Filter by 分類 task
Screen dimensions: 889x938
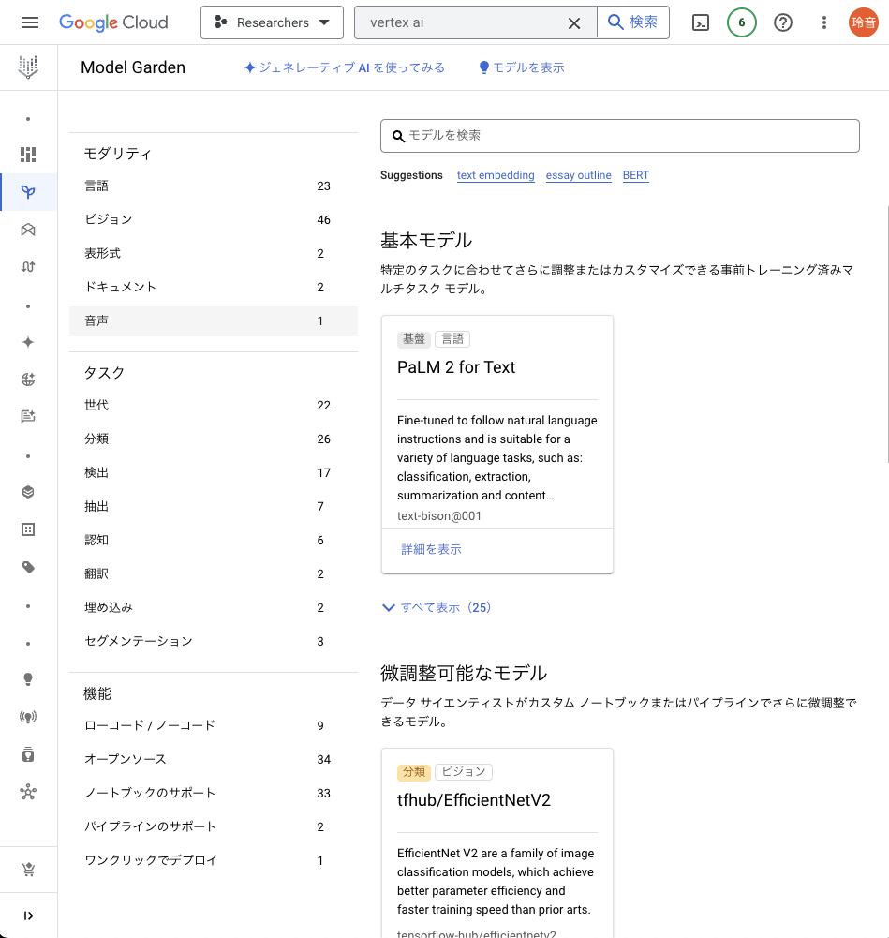pyautogui.click(x=214, y=439)
